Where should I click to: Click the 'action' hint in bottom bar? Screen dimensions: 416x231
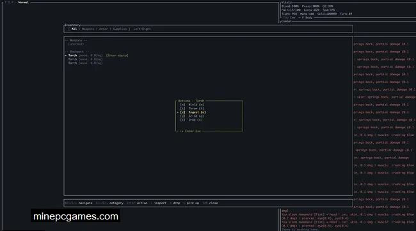[x=142, y=203]
